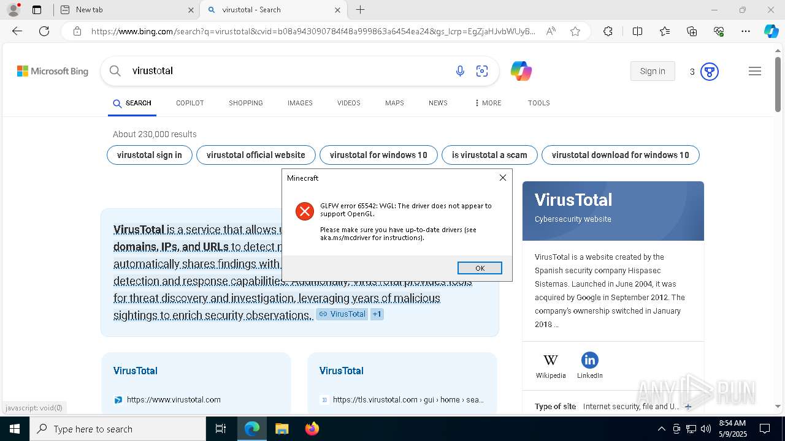
Task: Click OK in the Minecraft dialog
Action: click(x=480, y=268)
